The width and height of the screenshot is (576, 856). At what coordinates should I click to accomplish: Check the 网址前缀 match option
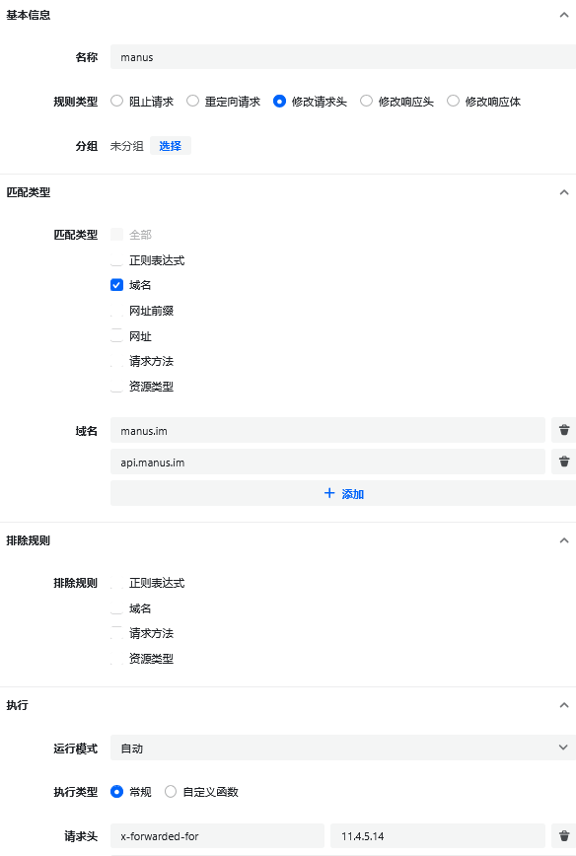pos(116,311)
